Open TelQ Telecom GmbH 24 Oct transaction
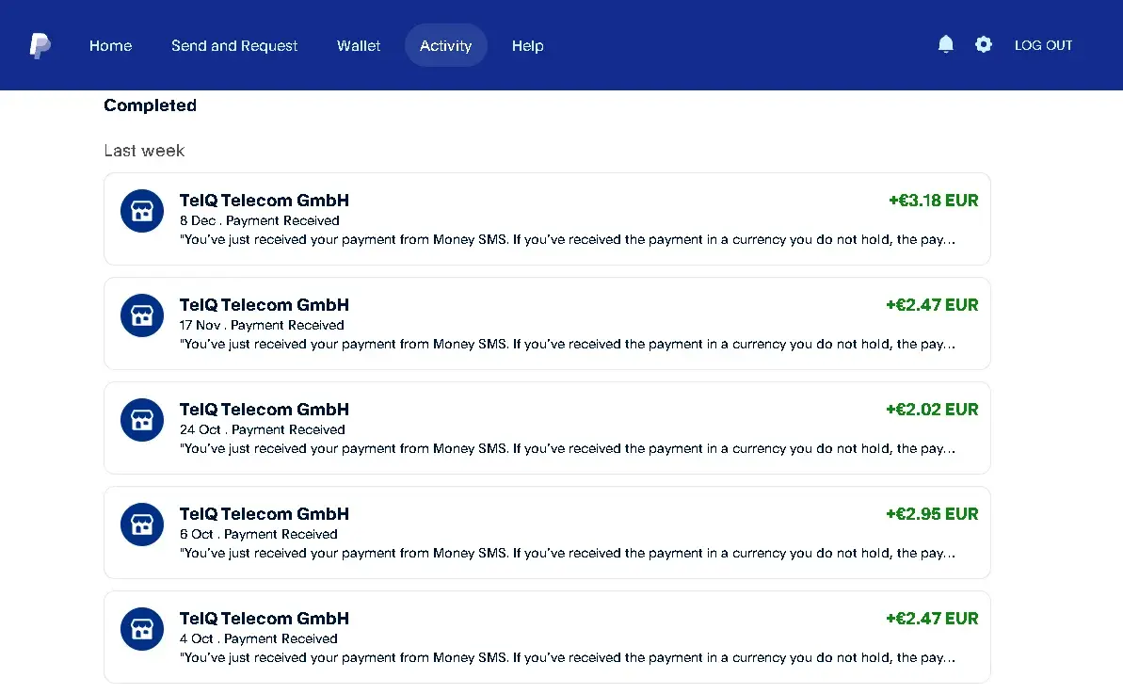The width and height of the screenshot is (1123, 694). coord(547,428)
